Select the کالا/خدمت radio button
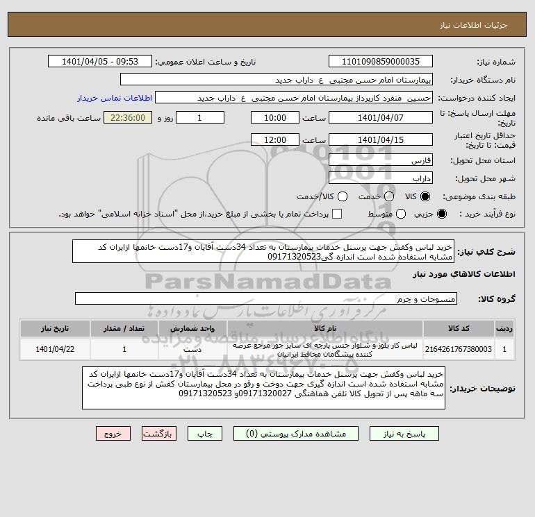535x517 pixels. tap(343, 196)
